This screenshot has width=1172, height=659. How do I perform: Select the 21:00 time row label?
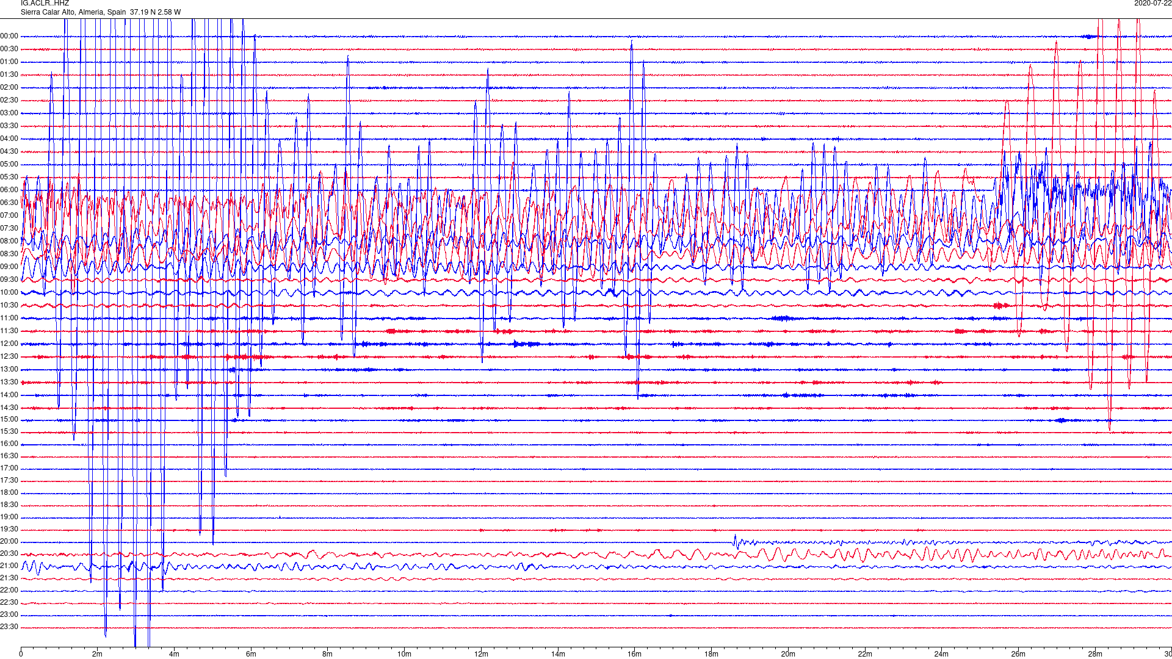pyautogui.click(x=9, y=566)
